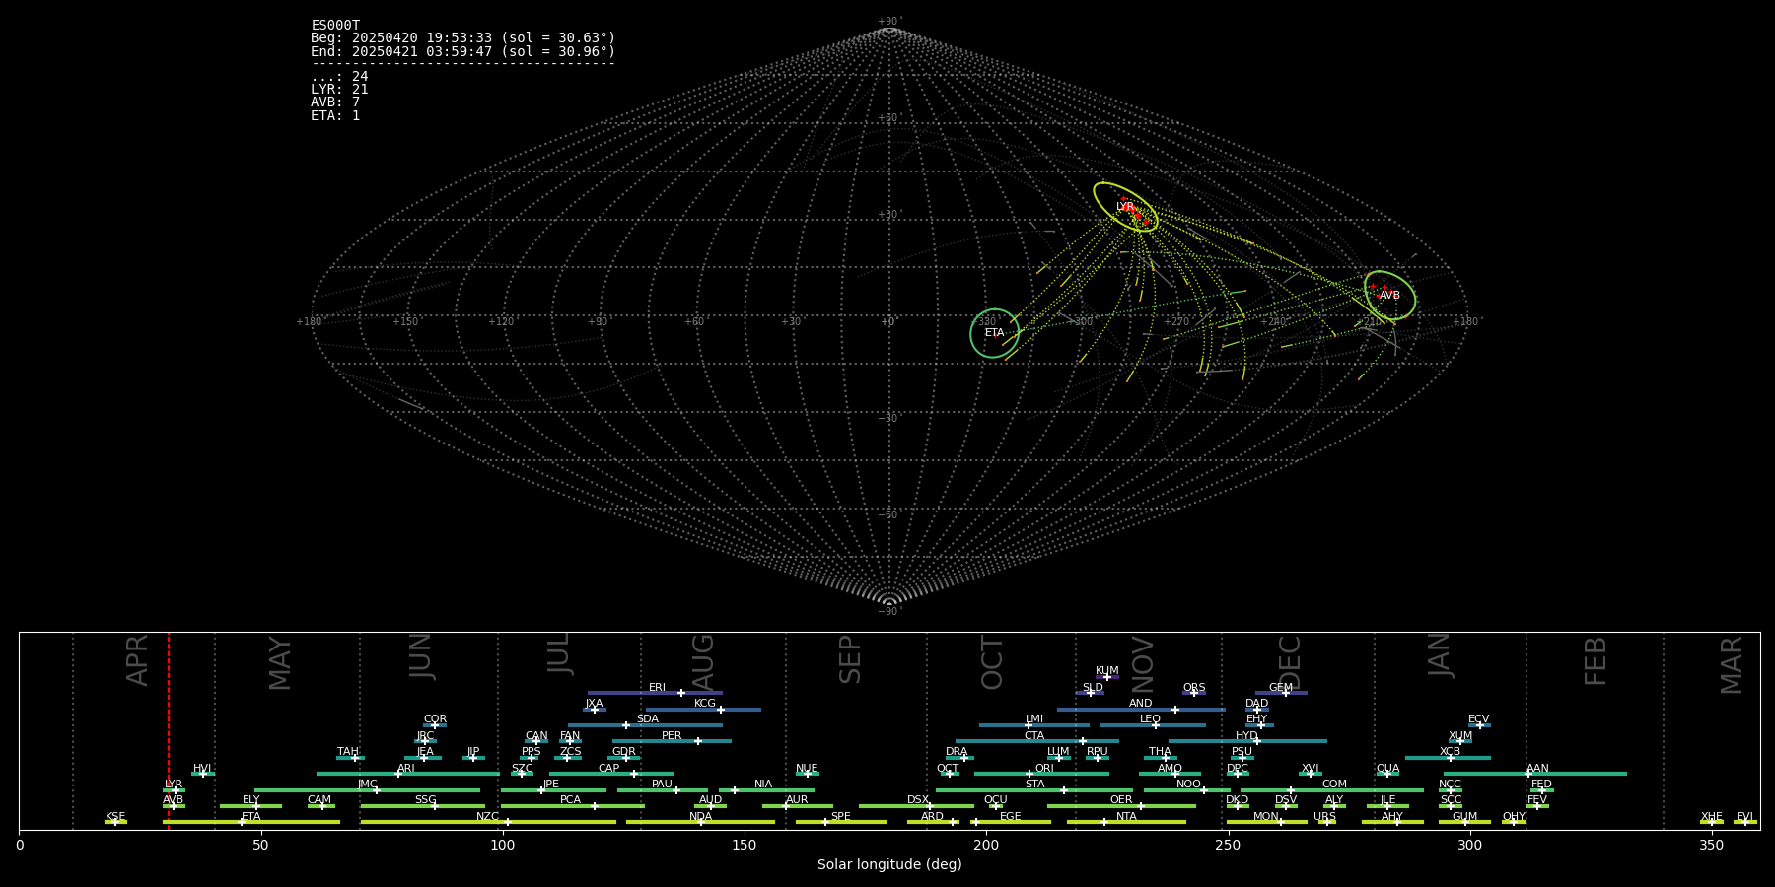1775x887 pixels.
Task: Click the HVI shower label
Action: point(202,769)
